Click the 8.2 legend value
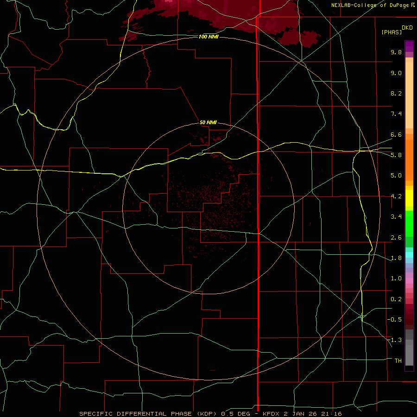The width and height of the screenshot is (417, 417). point(396,93)
